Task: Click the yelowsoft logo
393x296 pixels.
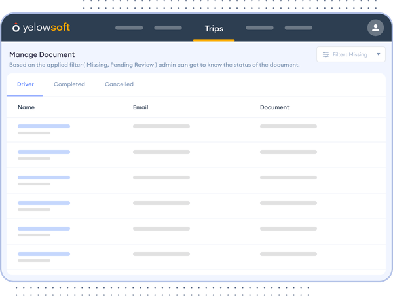Action: click(41, 28)
